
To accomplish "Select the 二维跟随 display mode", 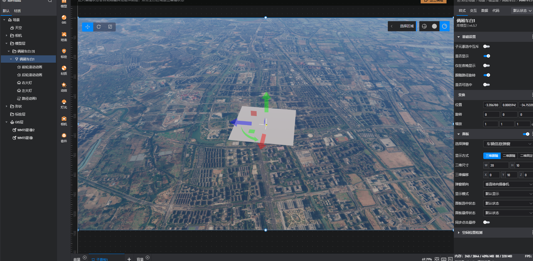I will point(509,156).
